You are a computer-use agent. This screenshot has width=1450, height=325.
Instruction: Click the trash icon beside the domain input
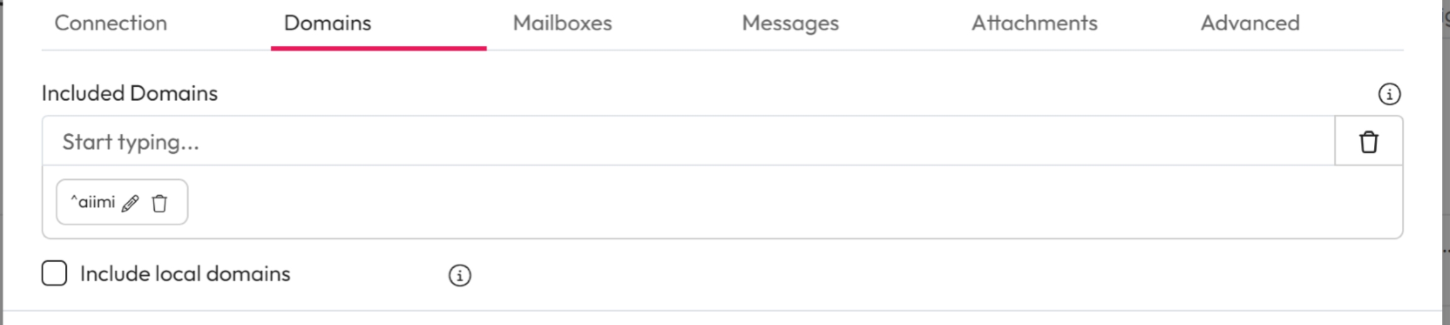(1368, 141)
